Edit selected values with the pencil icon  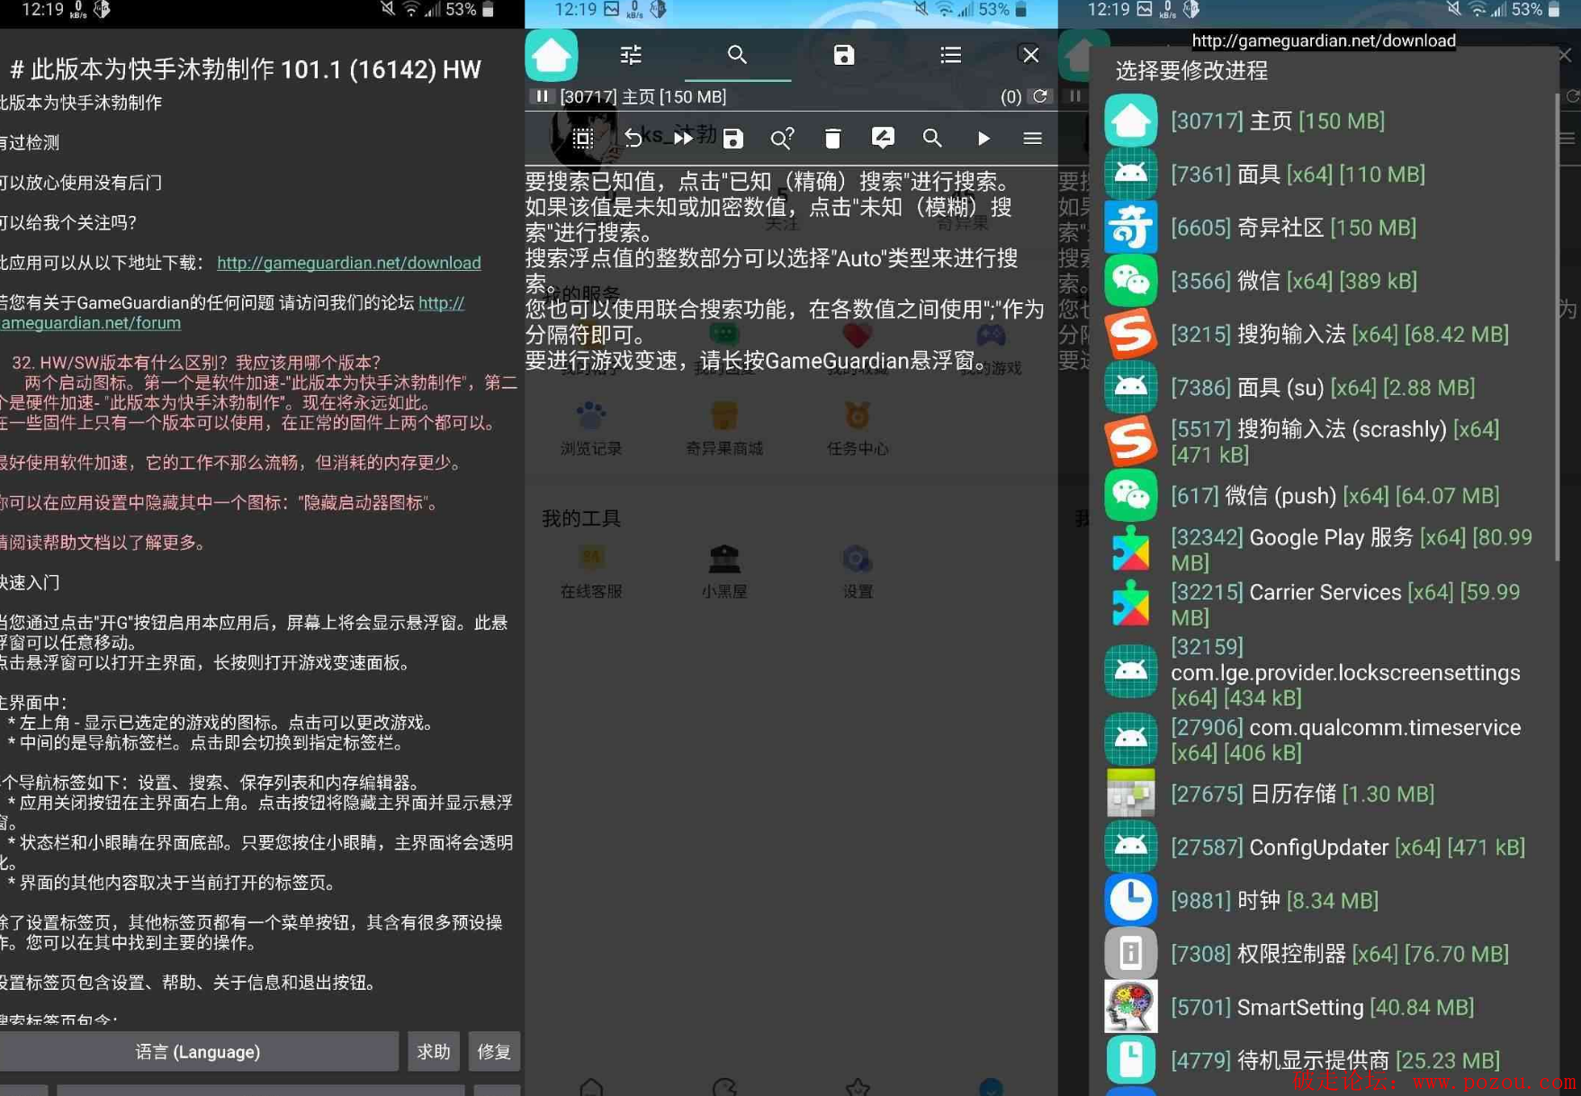pyautogui.click(x=883, y=139)
